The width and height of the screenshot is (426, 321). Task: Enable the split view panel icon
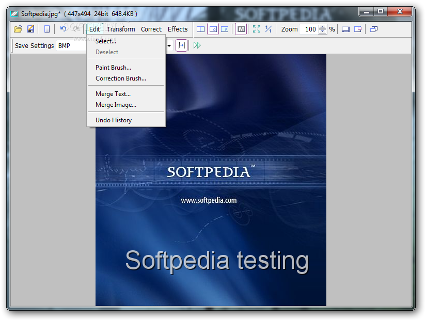pyautogui.click(x=200, y=29)
